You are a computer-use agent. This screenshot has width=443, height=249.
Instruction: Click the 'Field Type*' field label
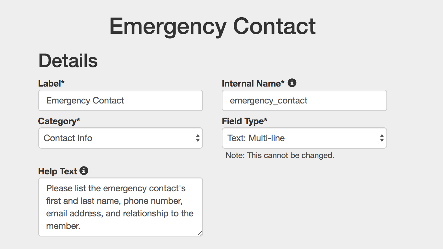pos(245,121)
